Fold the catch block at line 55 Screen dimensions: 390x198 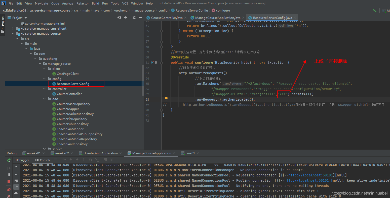(161, 31)
